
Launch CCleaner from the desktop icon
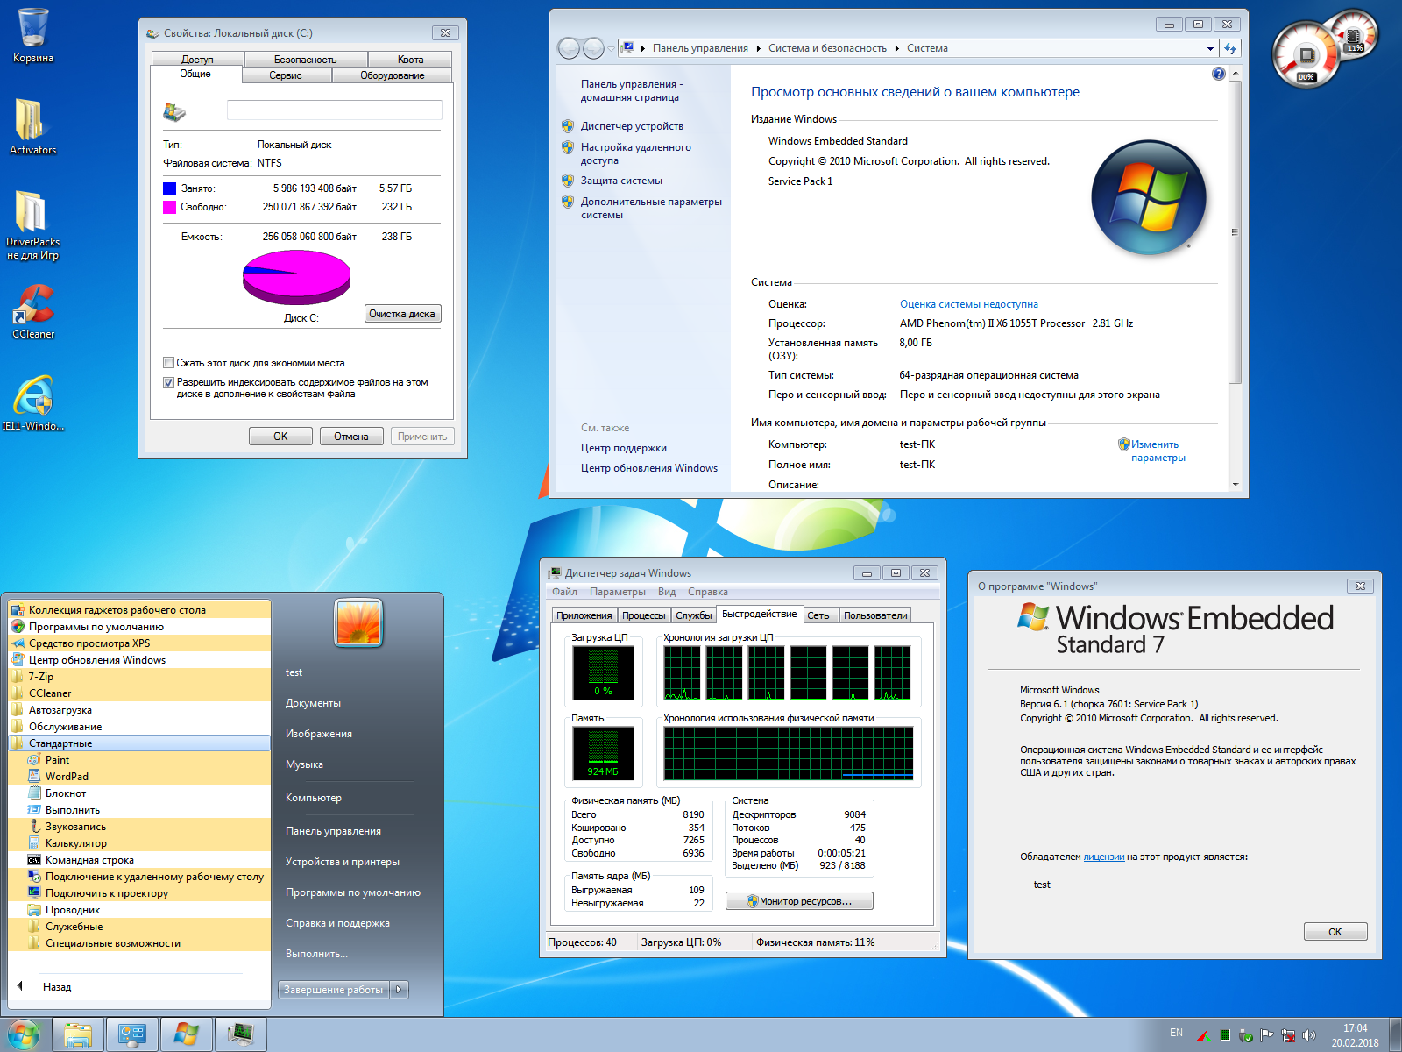point(33,311)
